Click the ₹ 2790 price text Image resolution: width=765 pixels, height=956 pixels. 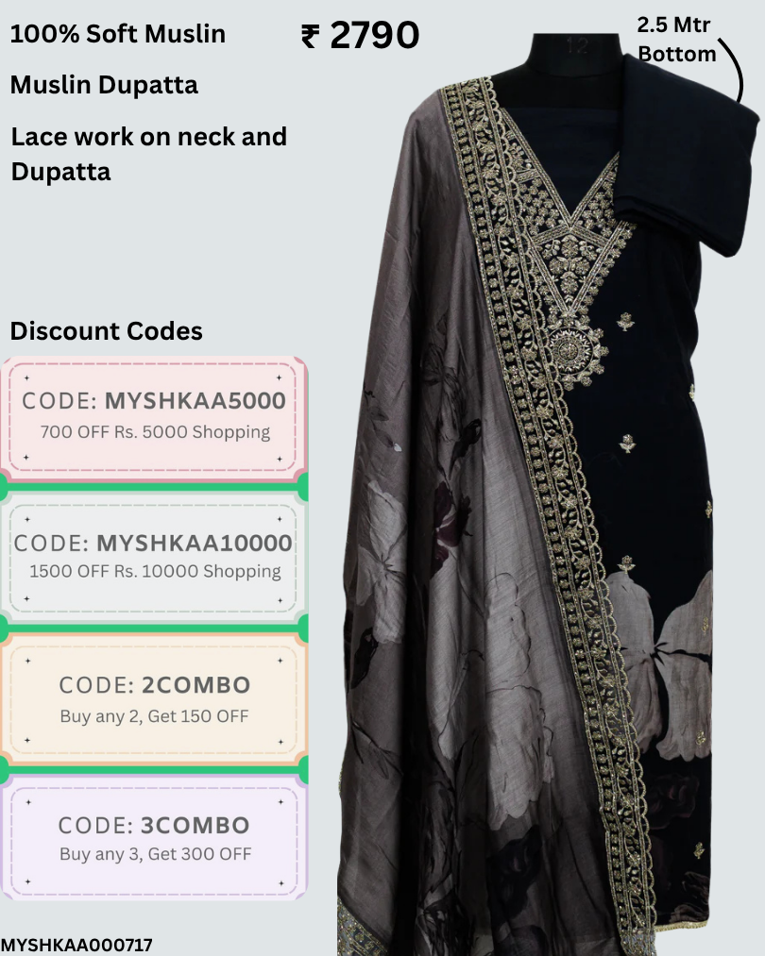[x=360, y=35]
